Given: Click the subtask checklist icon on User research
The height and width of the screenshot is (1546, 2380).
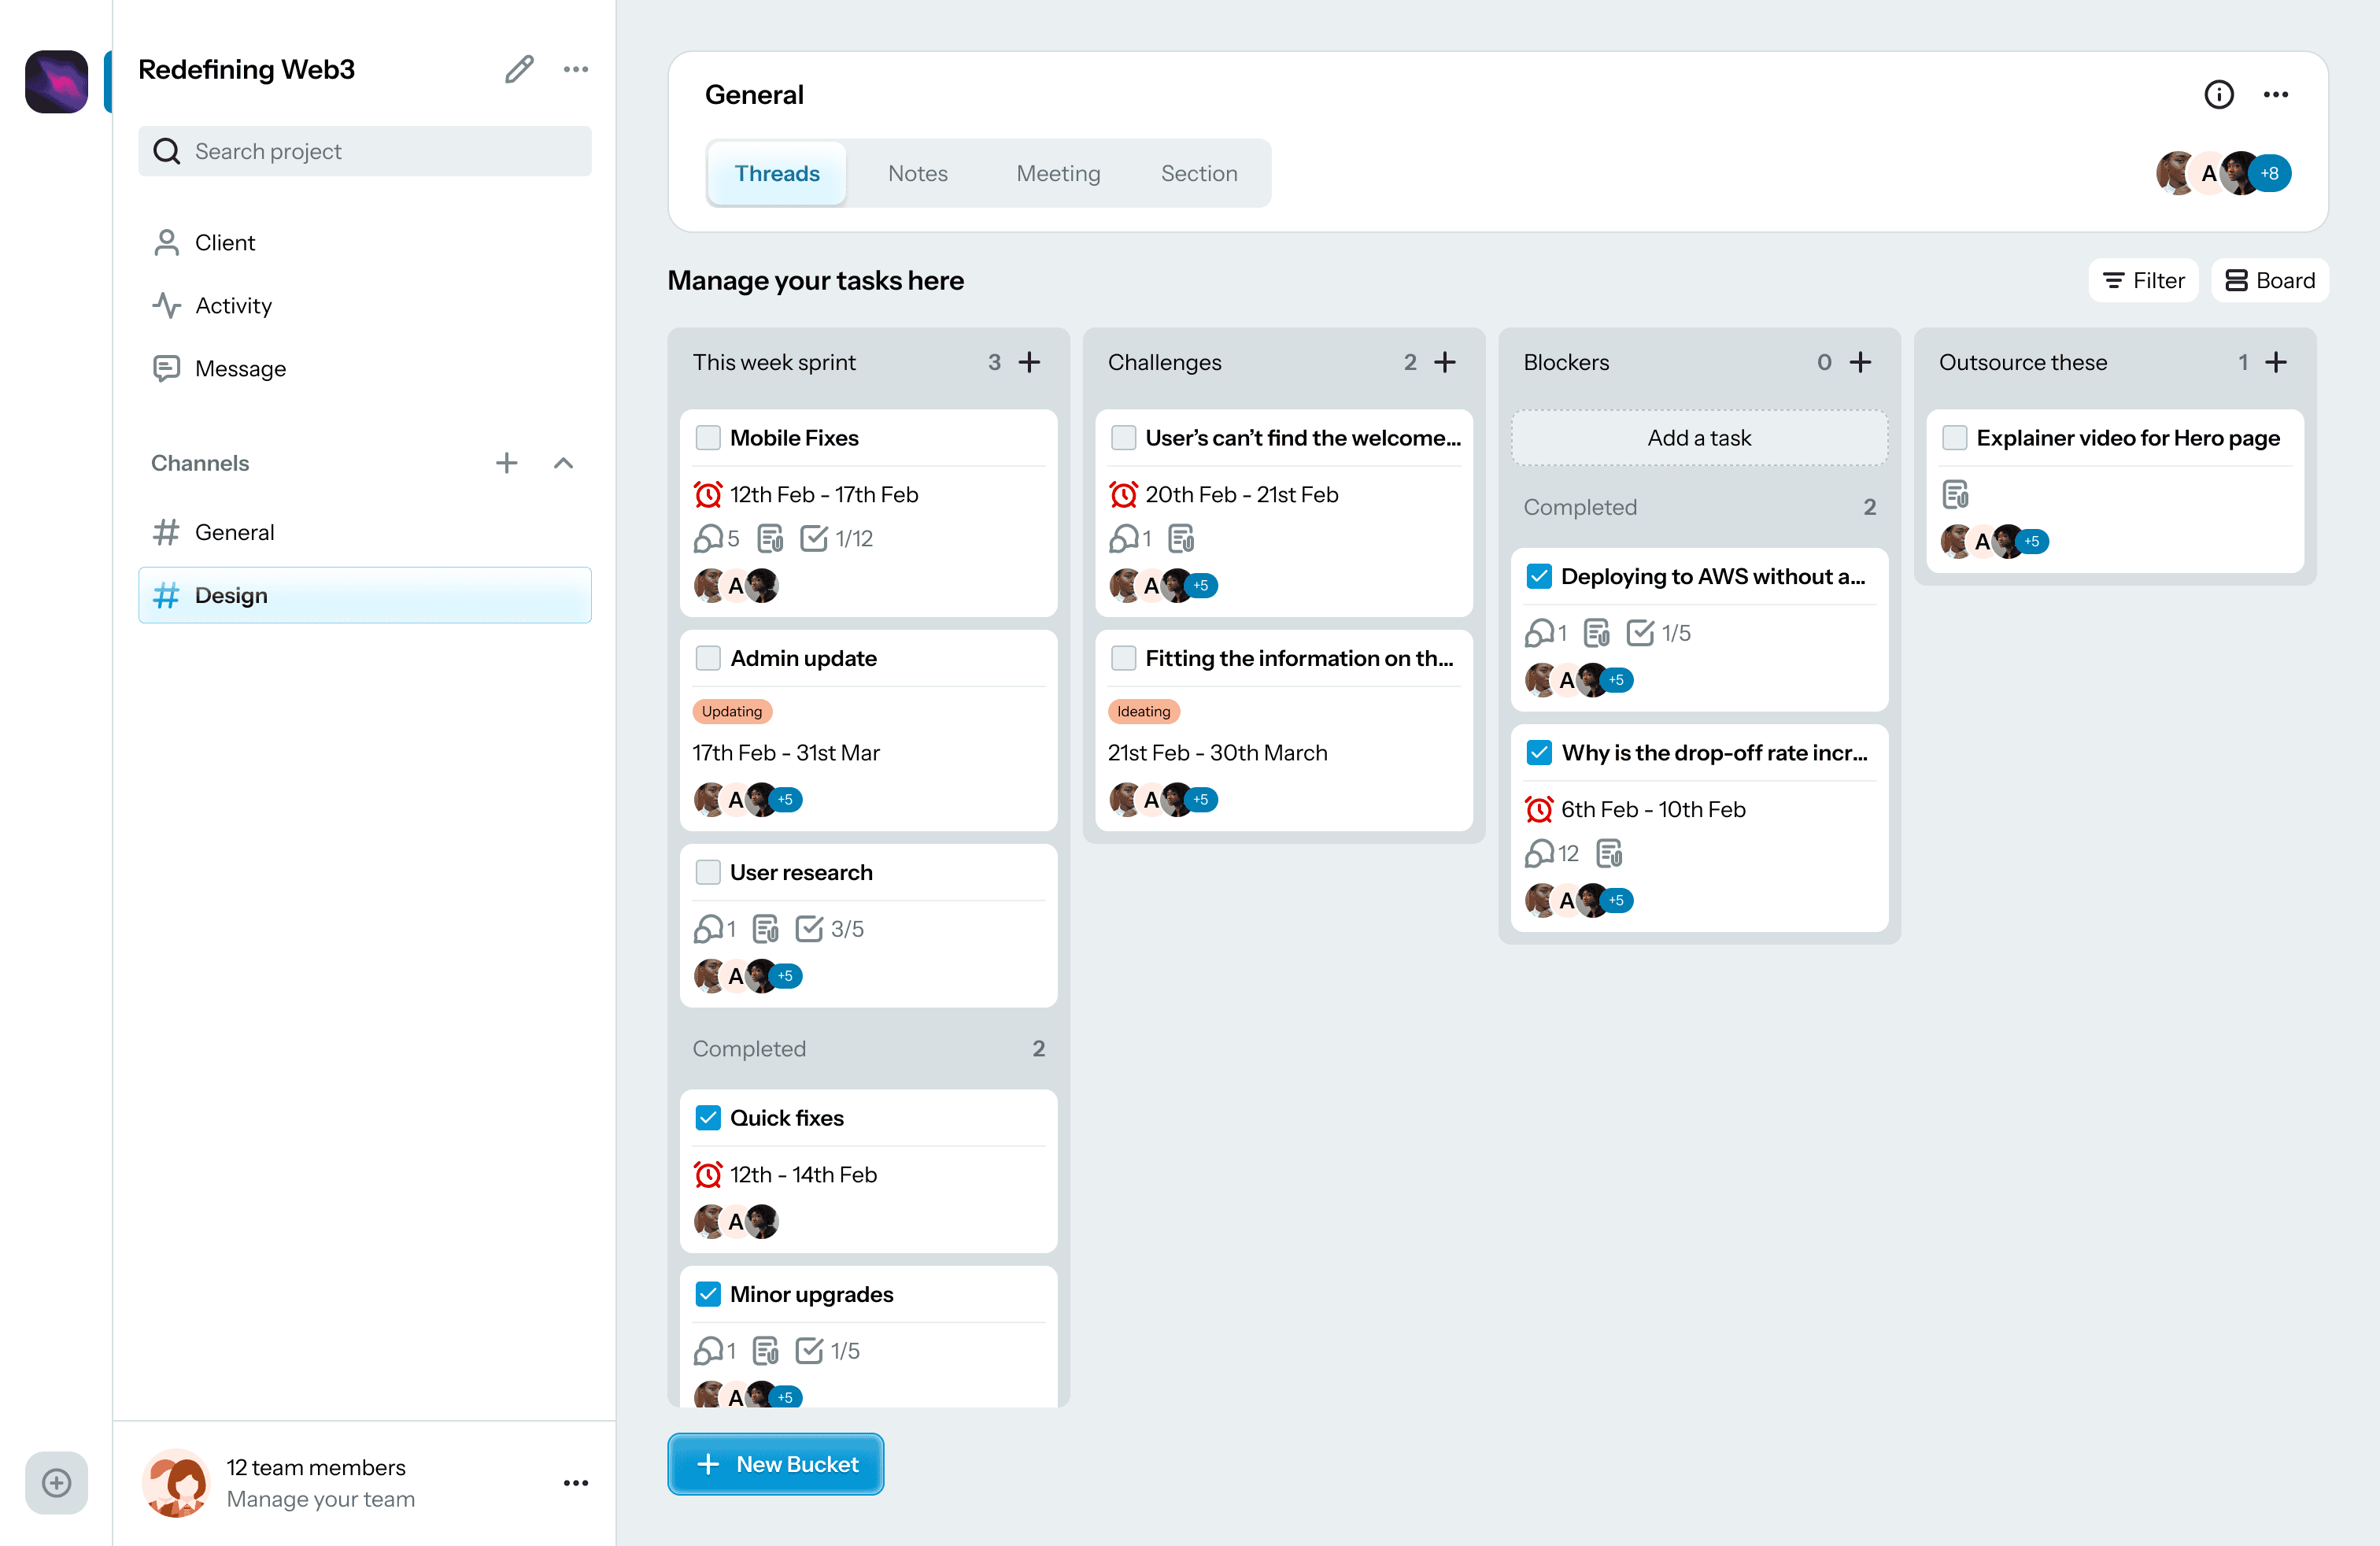Looking at the screenshot, I should click(809, 929).
